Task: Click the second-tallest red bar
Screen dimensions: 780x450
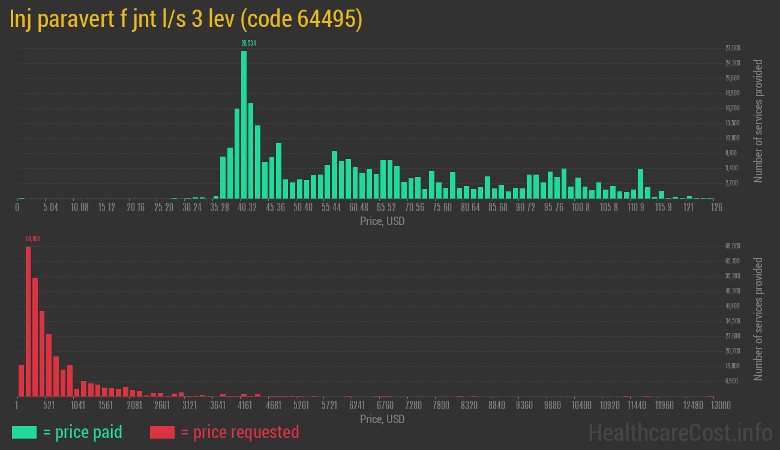Action: click(35, 337)
